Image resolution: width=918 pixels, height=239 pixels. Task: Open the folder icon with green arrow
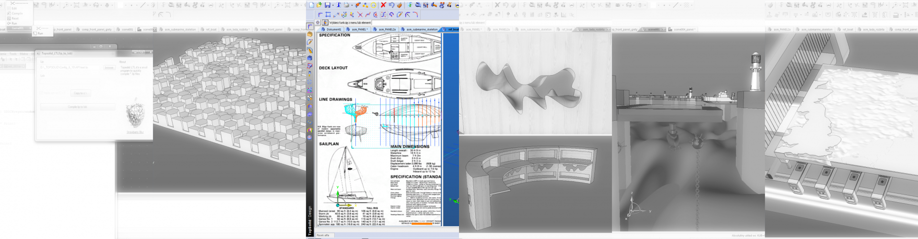click(319, 5)
